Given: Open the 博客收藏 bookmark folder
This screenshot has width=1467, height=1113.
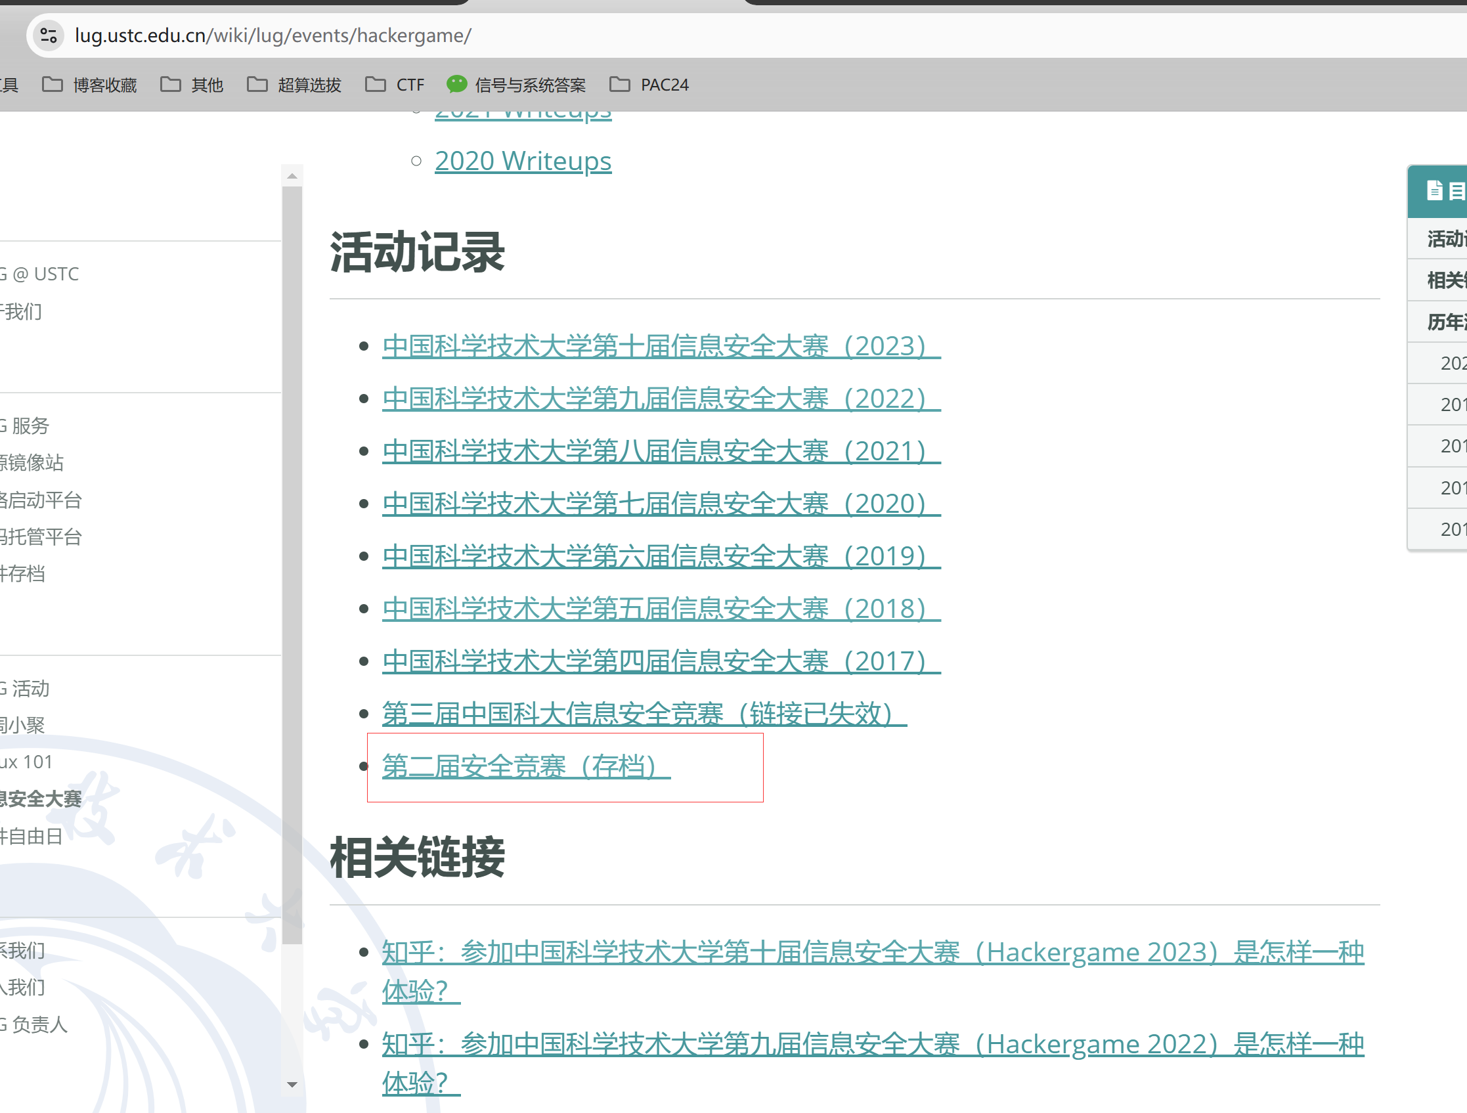Looking at the screenshot, I should pyautogui.click(x=89, y=85).
